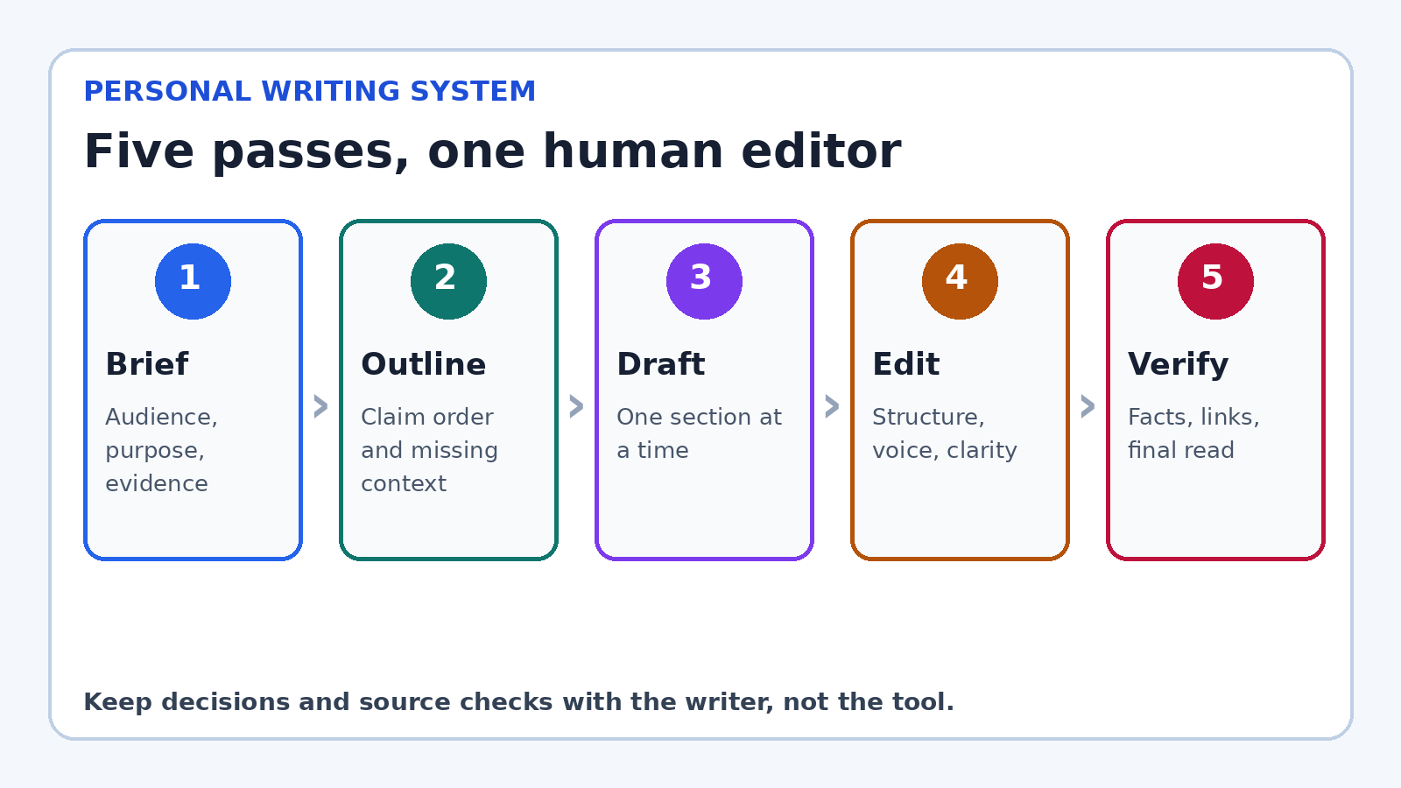Click the 'Audience, purpose, evidence' description
Screen dimensions: 1401x788
[162, 450]
